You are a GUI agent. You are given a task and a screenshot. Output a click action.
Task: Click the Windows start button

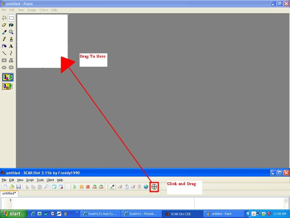coord(13,214)
